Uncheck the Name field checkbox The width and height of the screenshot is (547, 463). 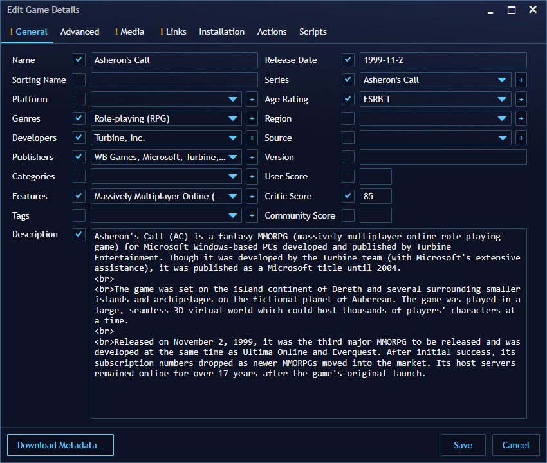[79, 59]
